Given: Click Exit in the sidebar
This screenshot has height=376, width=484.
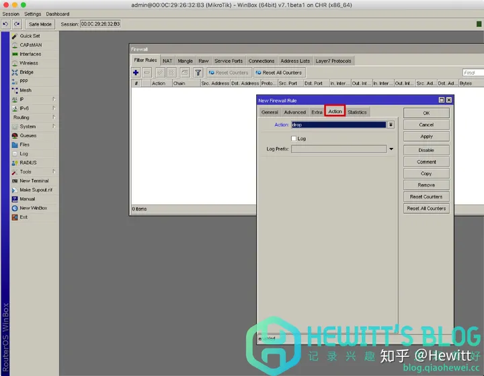Looking at the screenshot, I should (24, 217).
